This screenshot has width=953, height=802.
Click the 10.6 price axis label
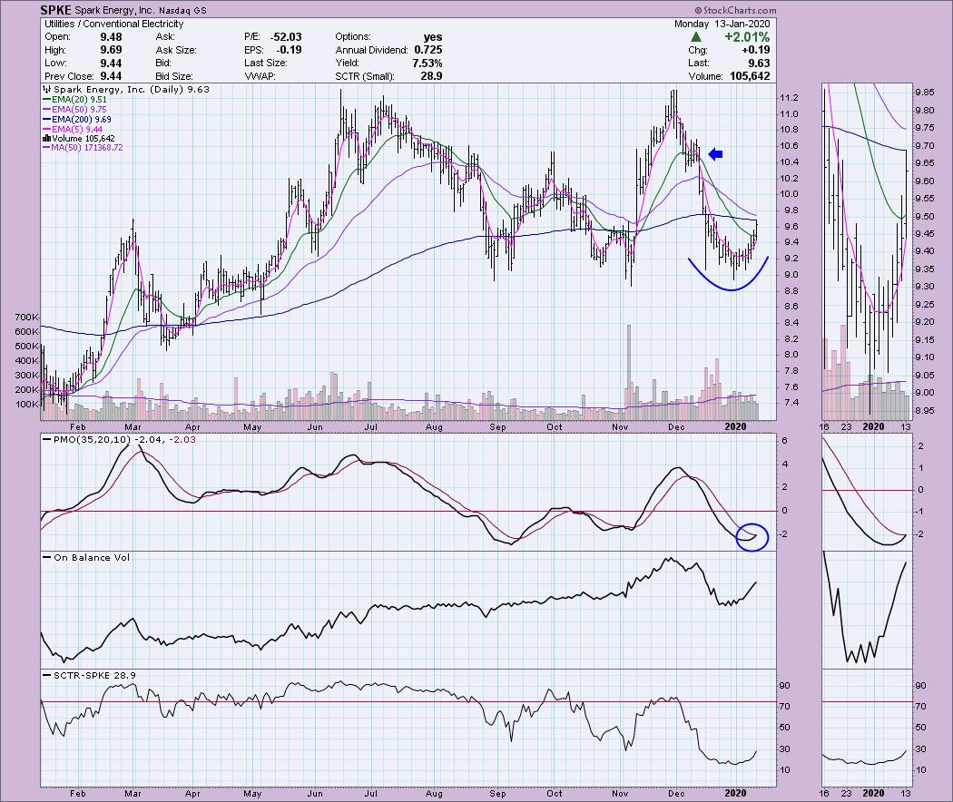coord(789,146)
